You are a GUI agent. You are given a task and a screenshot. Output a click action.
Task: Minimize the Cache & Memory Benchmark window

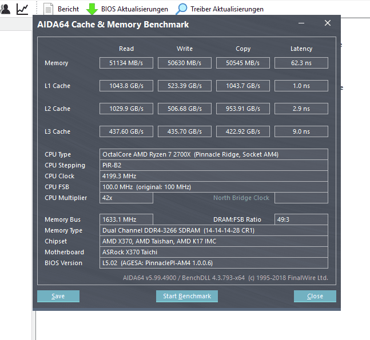[x=301, y=23]
